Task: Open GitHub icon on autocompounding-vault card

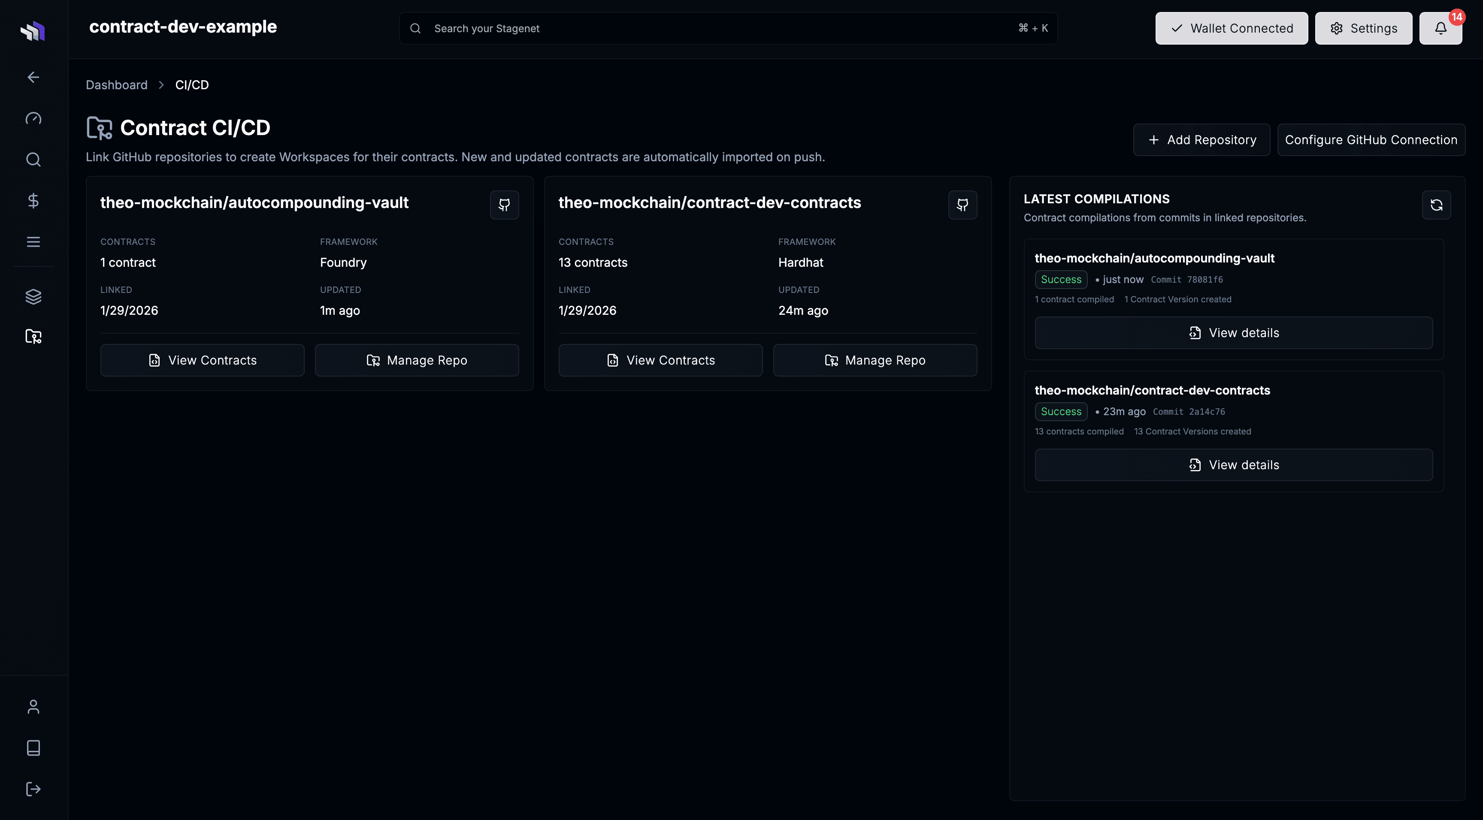Action: [x=504, y=205]
